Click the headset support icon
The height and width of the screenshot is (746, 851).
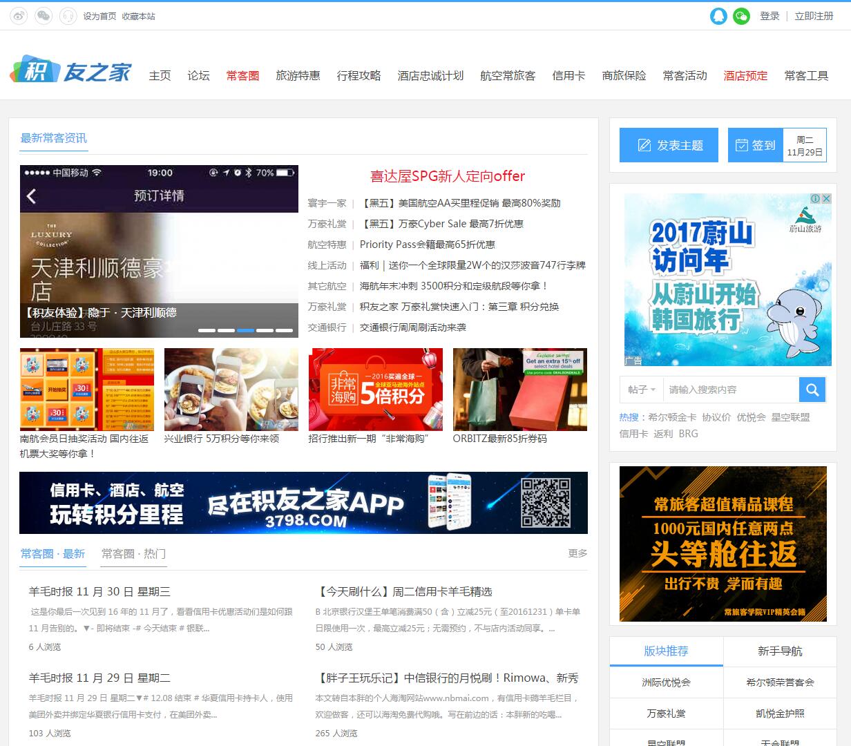(68, 16)
